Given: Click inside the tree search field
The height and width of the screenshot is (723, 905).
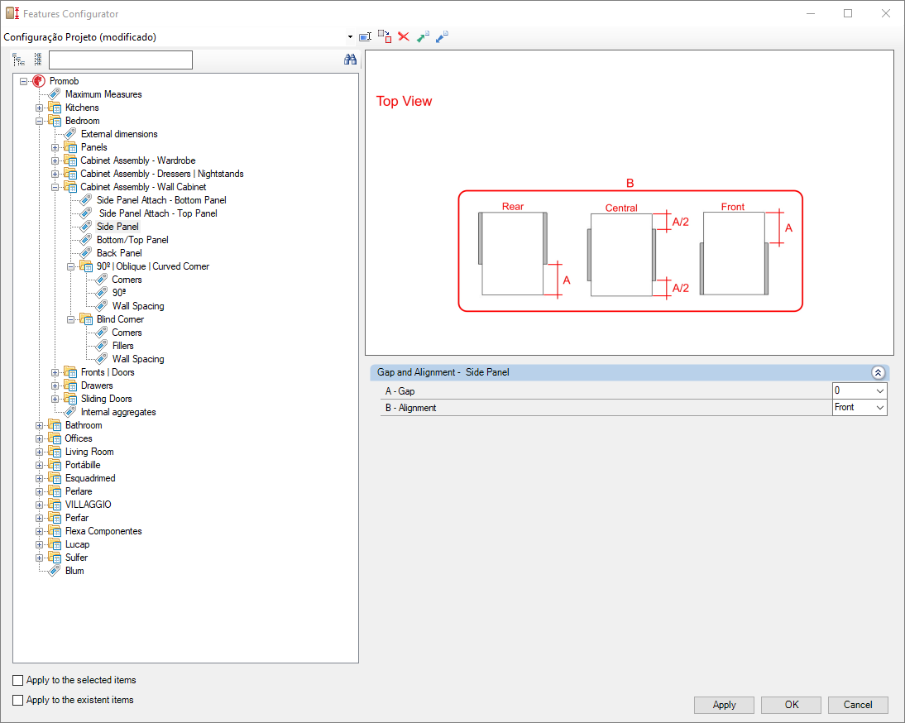Looking at the screenshot, I should click(x=121, y=60).
